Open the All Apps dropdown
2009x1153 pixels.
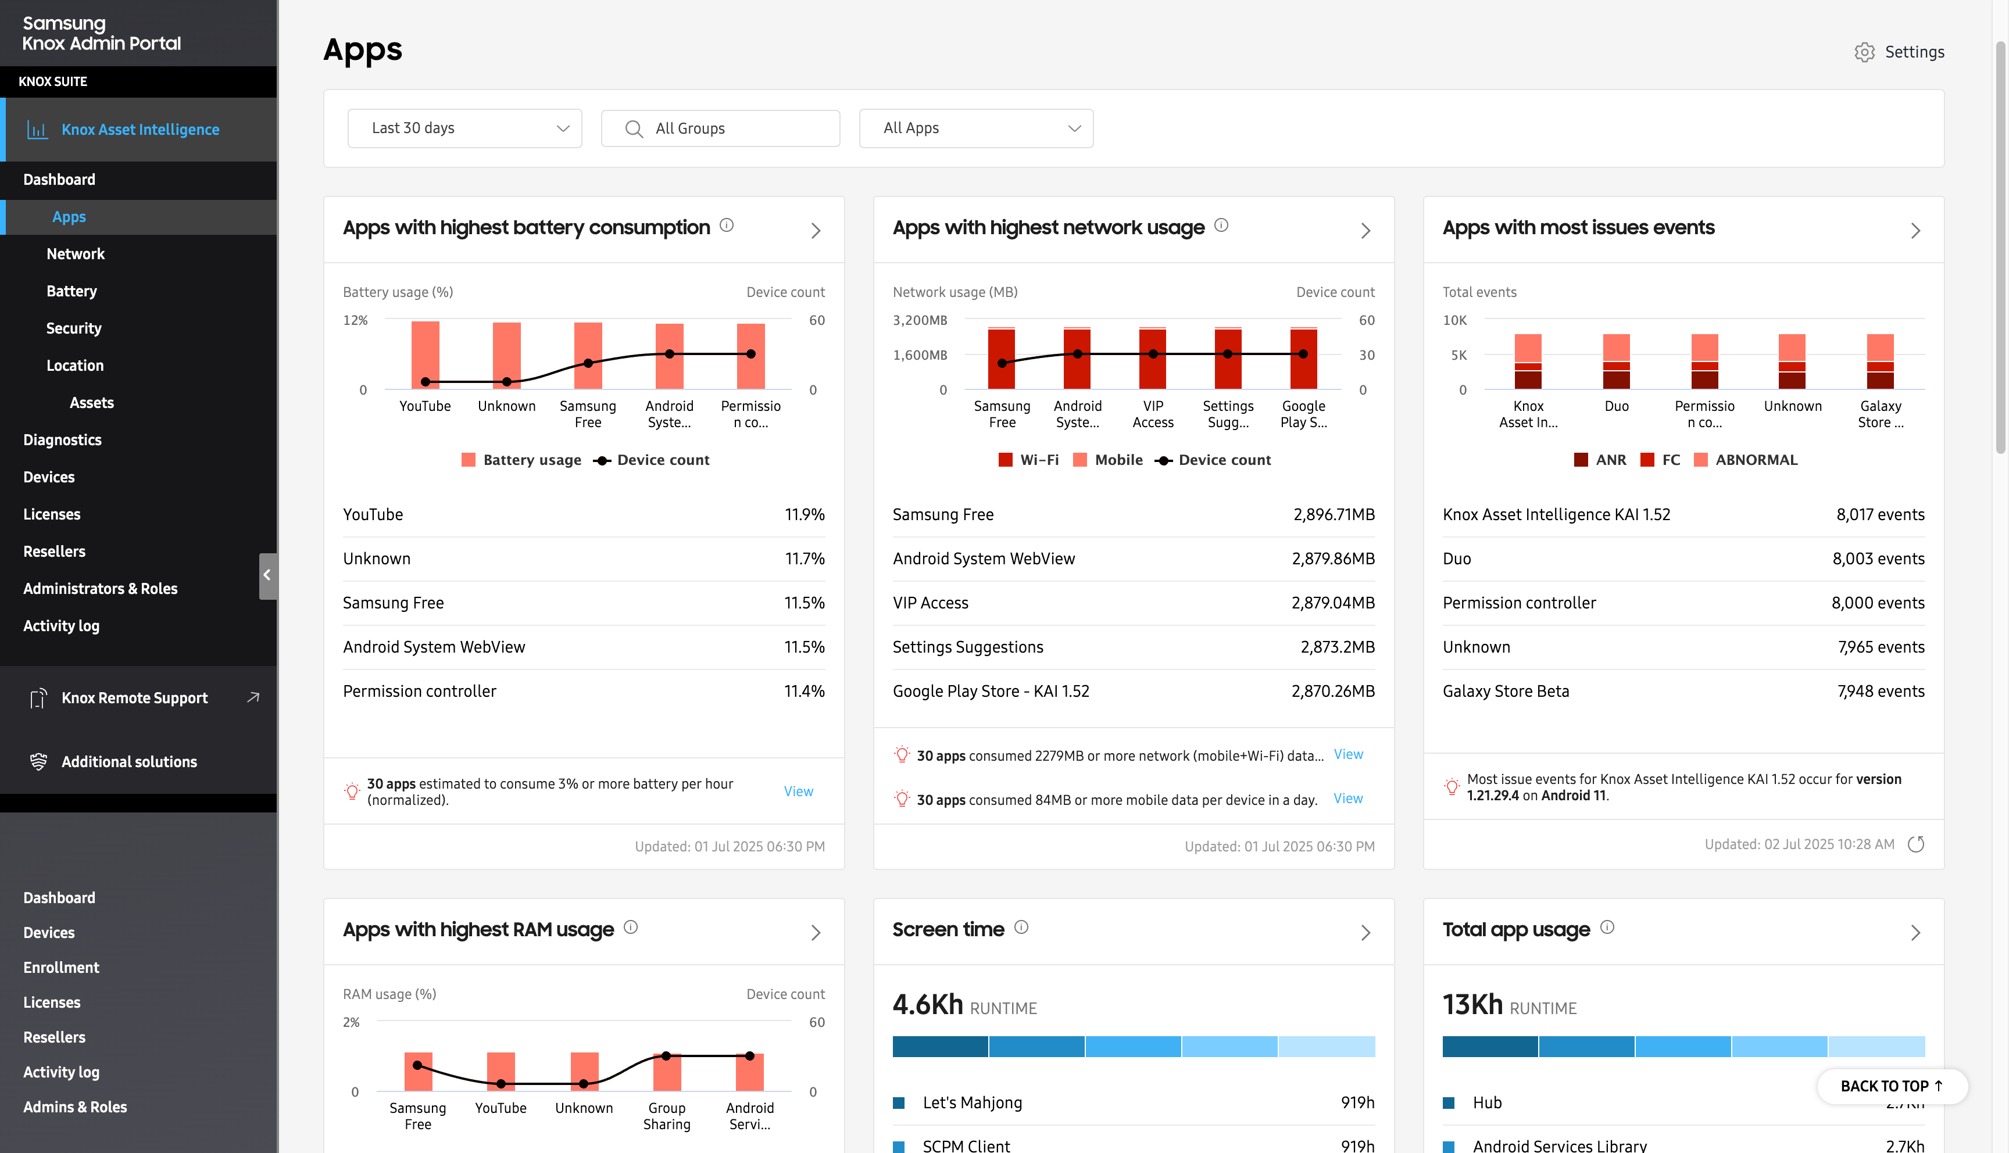coord(975,128)
